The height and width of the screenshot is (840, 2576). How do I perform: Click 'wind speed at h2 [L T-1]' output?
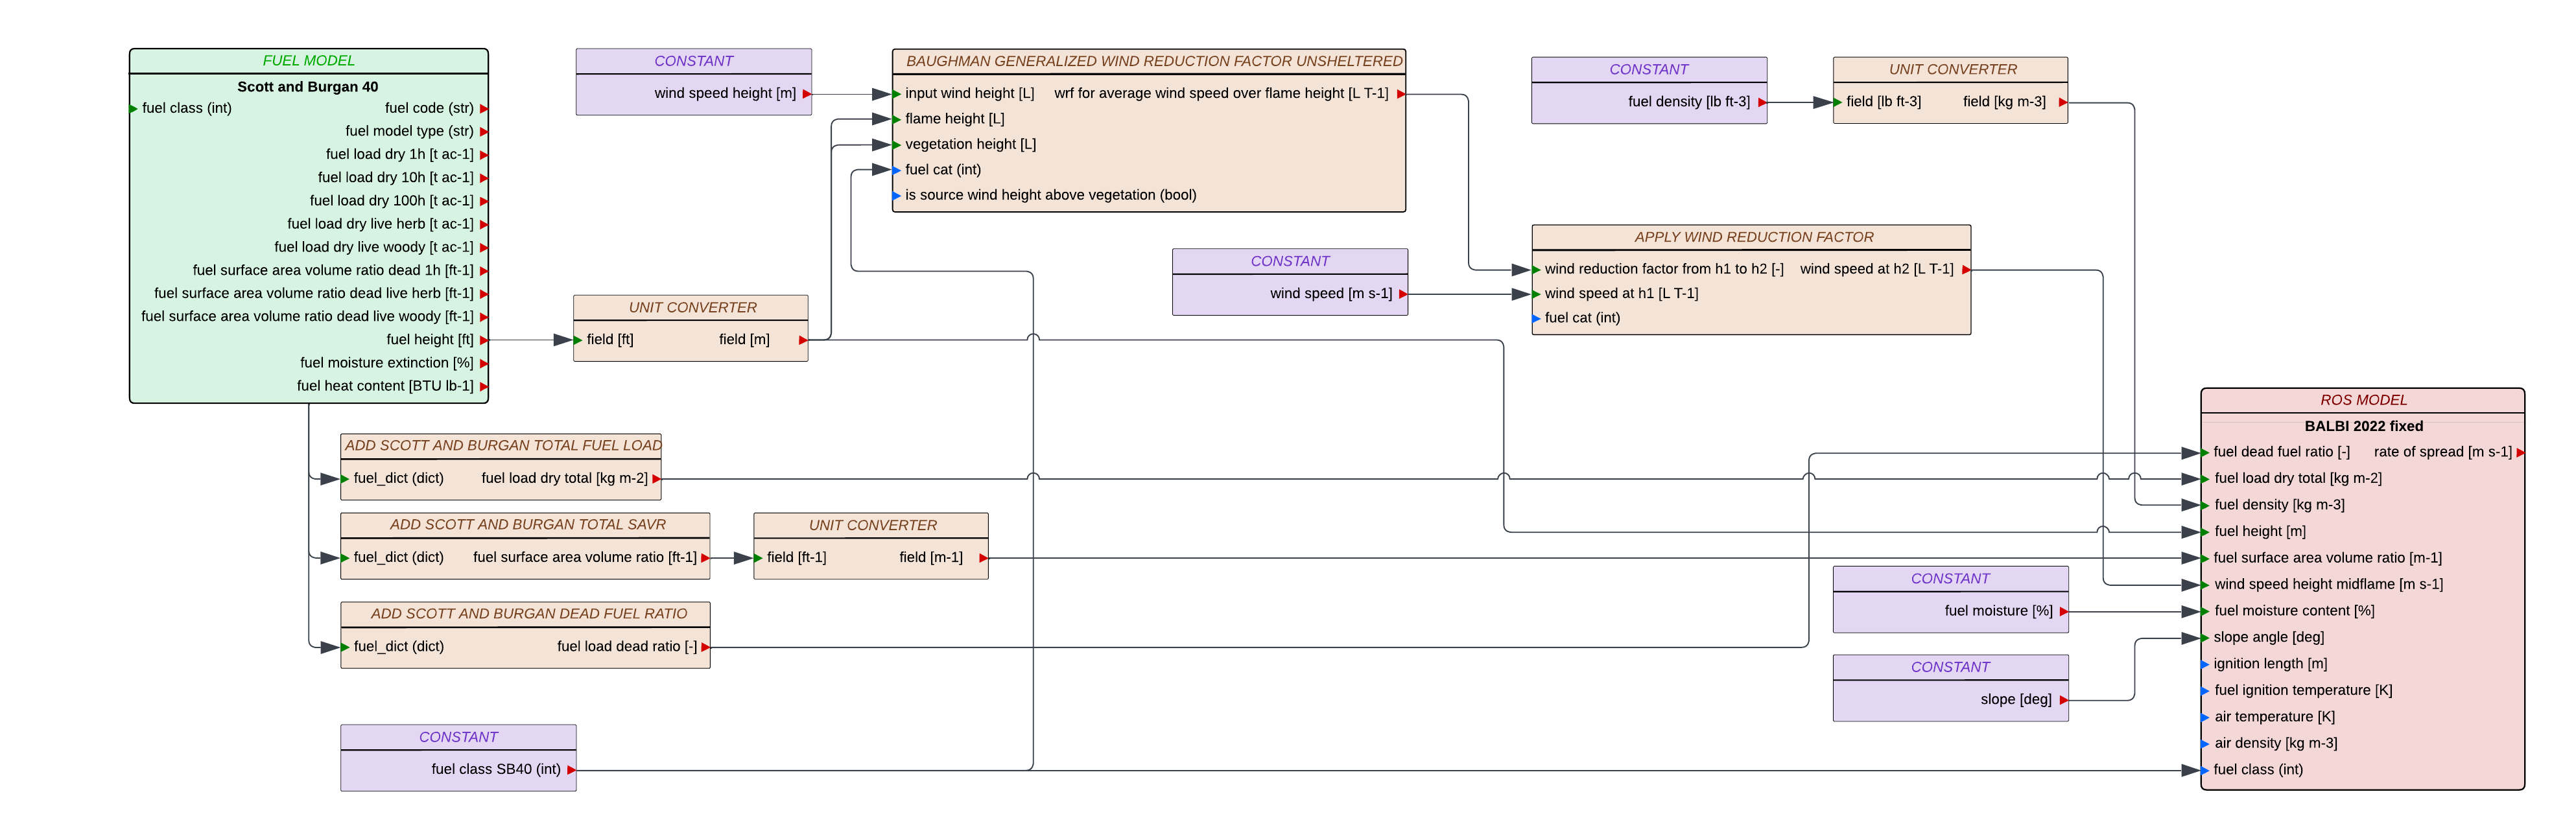pyautogui.click(x=1877, y=269)
